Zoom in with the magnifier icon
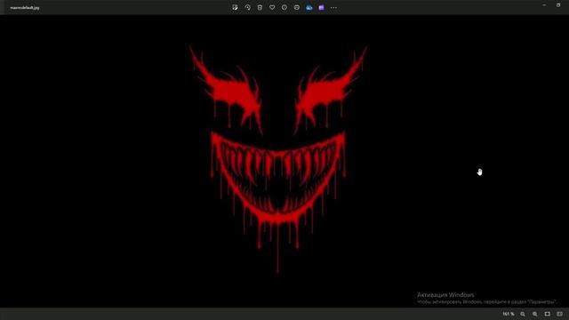This screenshot has height=320, width=569. (x=535, y=314)
